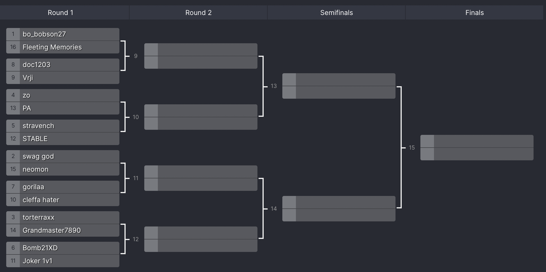
Task: Click participant Fleeting Memories
Action: coord(63,47)
